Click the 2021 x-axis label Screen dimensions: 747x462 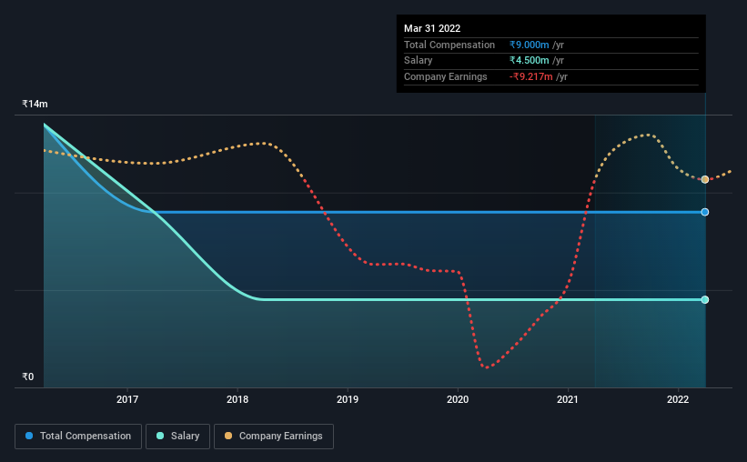pos(568,399)
